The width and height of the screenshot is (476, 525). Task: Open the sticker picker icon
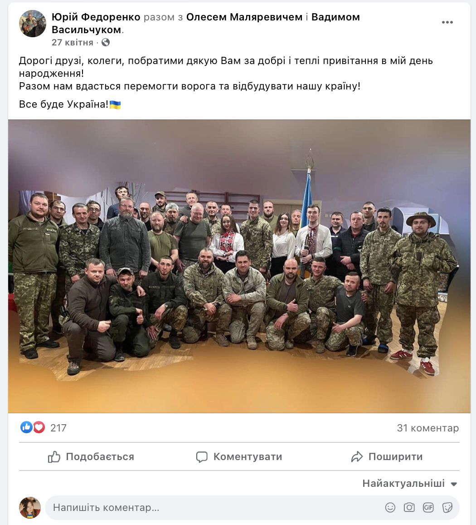click(x=447, y=508)
